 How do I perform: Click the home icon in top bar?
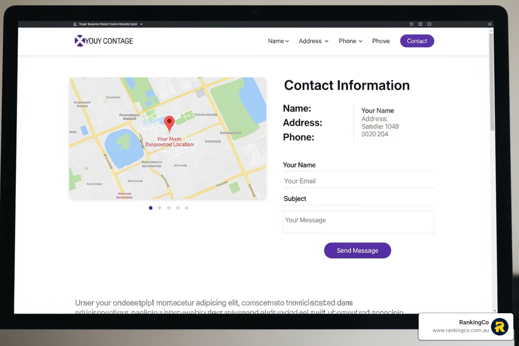click(x=75, y=24)
